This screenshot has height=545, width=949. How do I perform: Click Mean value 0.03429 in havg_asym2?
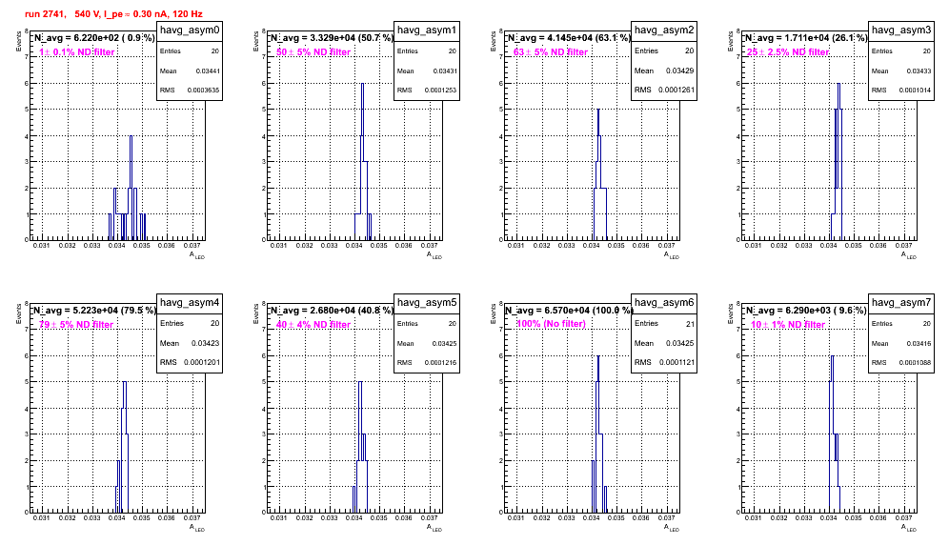[x=679, y=71]
